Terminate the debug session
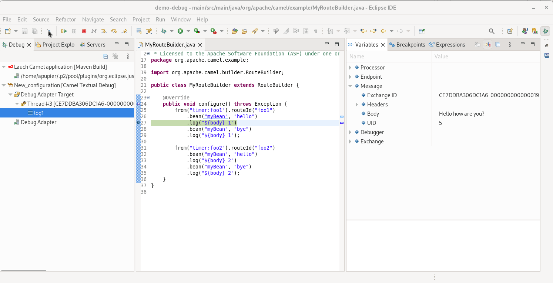This screenshot has height=283, width=553. pyautogui.click(x=84, y=31)
